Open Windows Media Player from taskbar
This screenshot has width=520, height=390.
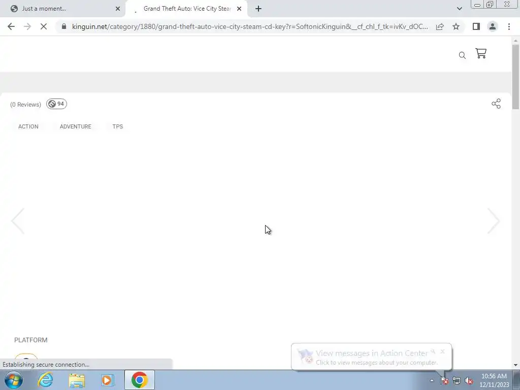tap(108, 380)
